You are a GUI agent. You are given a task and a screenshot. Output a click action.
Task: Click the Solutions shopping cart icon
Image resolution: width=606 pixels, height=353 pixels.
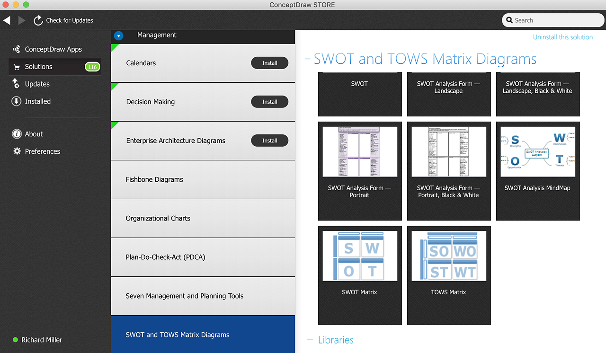click(x=17, y=67)
